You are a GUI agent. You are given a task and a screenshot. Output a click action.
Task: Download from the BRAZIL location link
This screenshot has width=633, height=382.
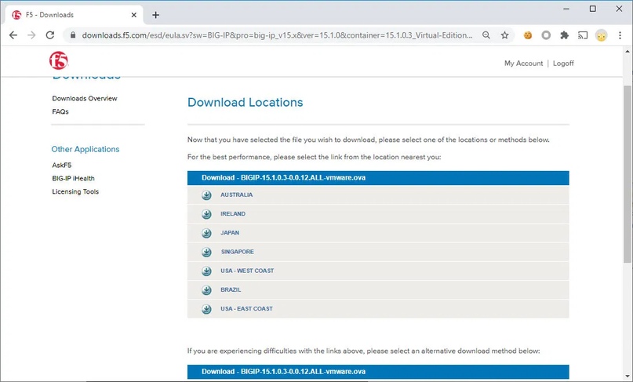[231, 290]
